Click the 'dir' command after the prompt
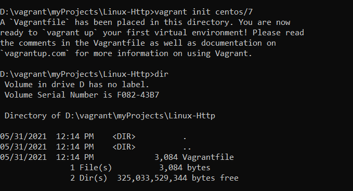 click(161, 74)
